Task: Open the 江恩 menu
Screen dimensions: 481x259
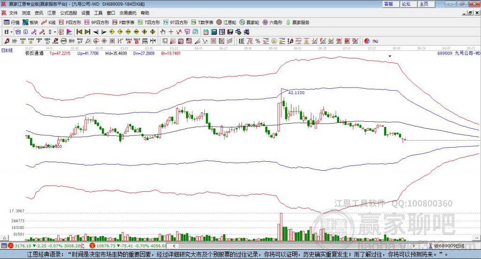Action: tap(52, 13)
